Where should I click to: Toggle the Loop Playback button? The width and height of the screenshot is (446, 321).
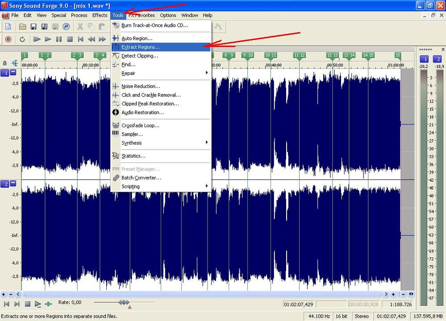click(22, 39)
